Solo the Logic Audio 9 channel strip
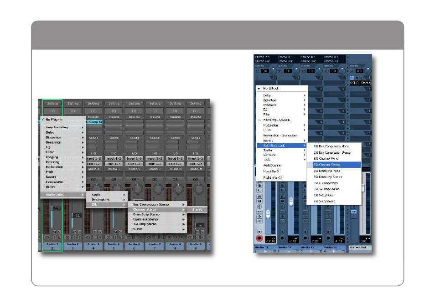435x307 pixels. [202, 232]
